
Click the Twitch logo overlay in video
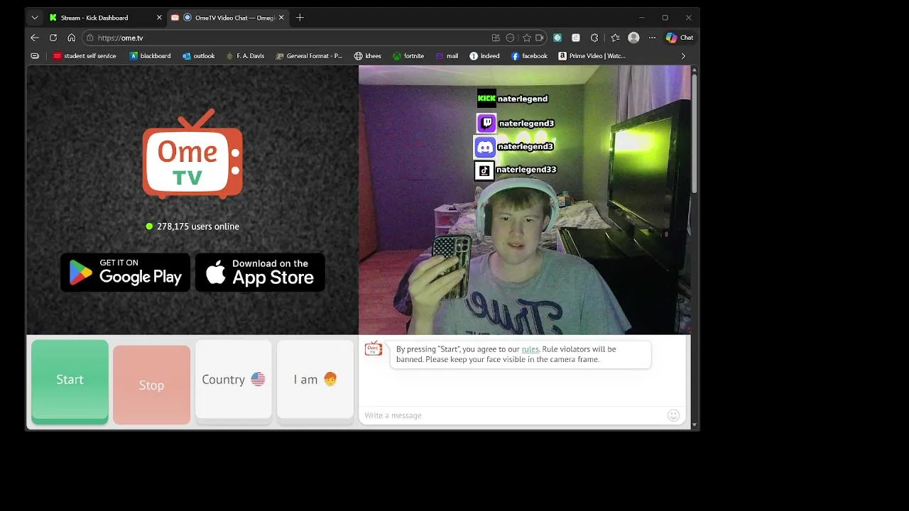coord(486,123)
